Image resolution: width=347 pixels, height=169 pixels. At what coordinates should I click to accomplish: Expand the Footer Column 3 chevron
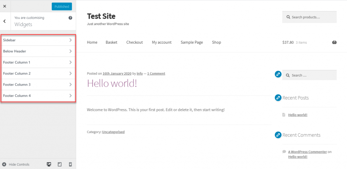[x=70, y=85]
